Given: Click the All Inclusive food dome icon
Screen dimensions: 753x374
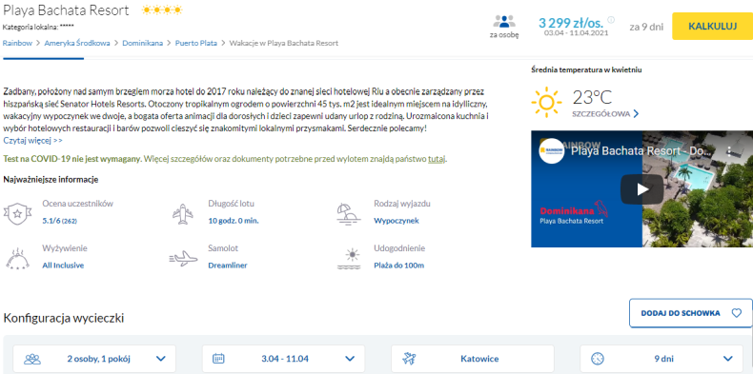Looking at the screenshot, I should 18,259.
